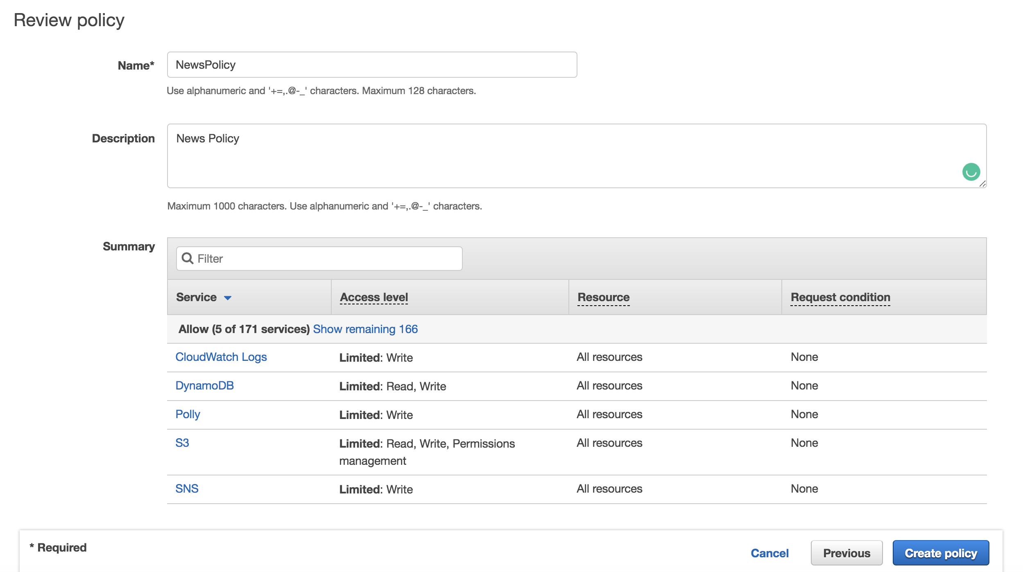Click inside the Description text area
This screenshot has height=572, width=1023.
(577, 156)
